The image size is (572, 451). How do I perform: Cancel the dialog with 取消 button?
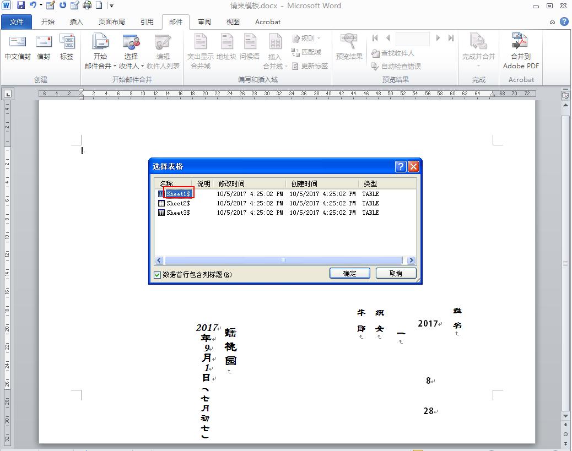[x=396, y=273]
